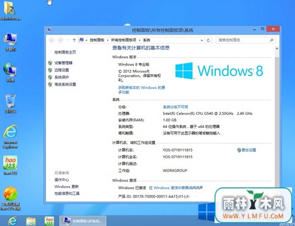Minimize the system window
This screenshot has height=226, width=295.
pyautogui.click(x=254, y=30)
